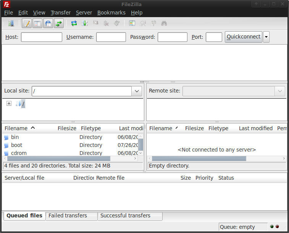Screen dimensions: 289x233
Task: Open Quickconnect history dropdown arrow
Action: (x=266, y=37)
